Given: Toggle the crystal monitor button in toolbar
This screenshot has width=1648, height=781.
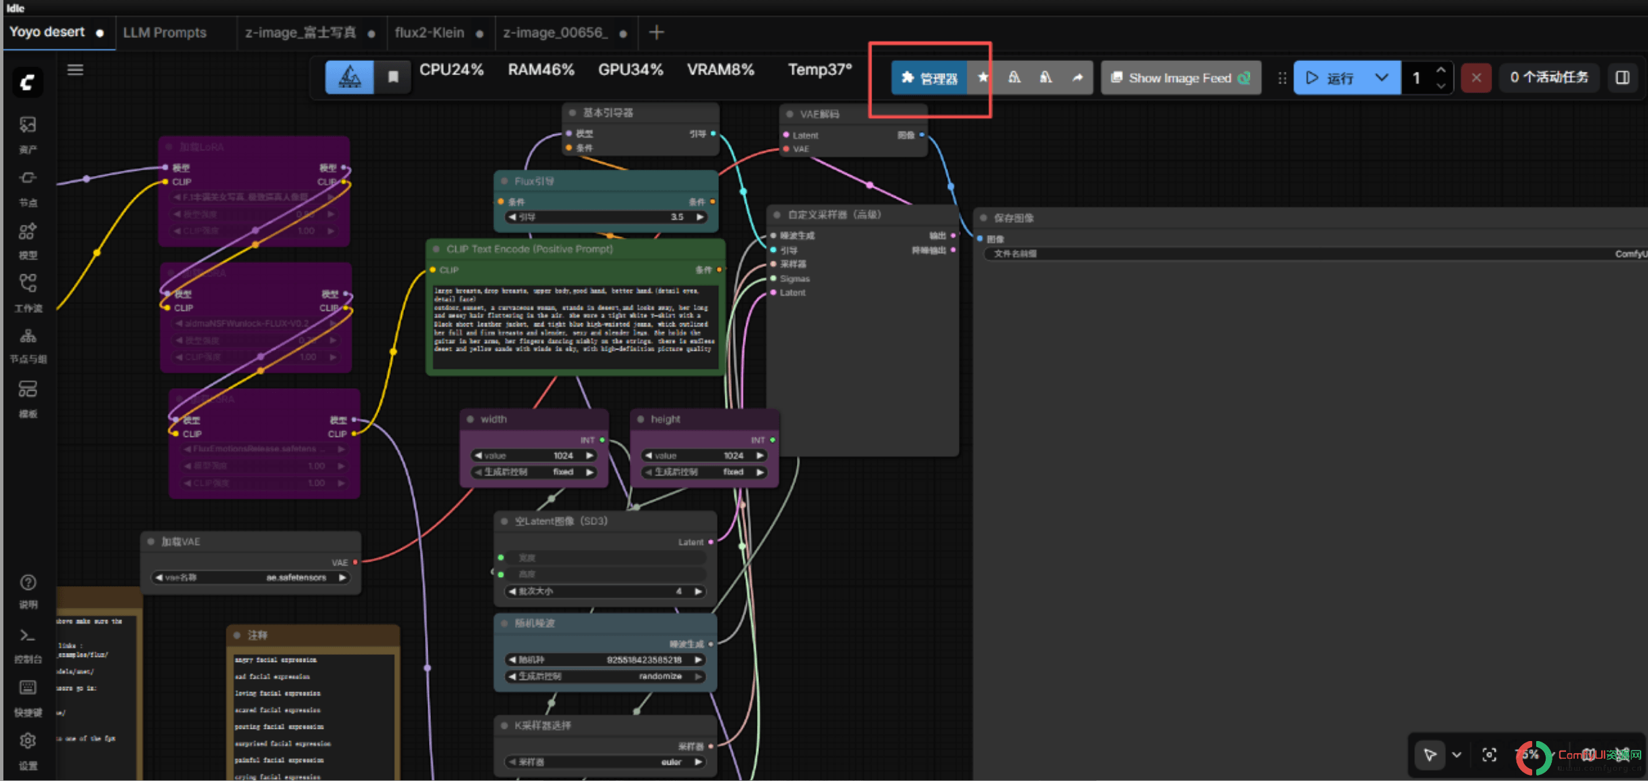Looking at the screenshot, I should pyautogui.click(x=350, y=77).
